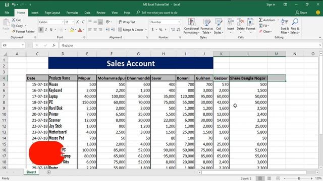323x181 pixels.
Task: Open the File tab
Action: 7,13
